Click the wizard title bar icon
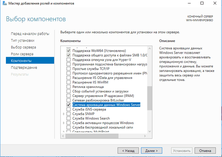The image size is (222, 157). (x=5, y=3)
